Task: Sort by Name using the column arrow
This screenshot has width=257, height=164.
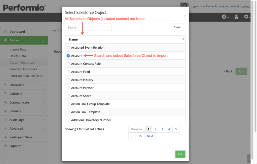Action: (183, 39)
